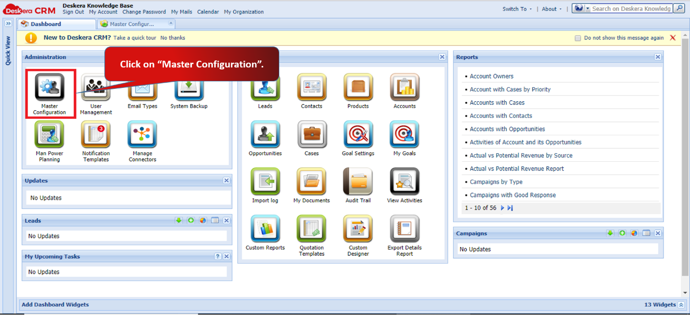Open My Goals
The width and height of the screenshot is (690, 315).
click(x=405, y=135)
